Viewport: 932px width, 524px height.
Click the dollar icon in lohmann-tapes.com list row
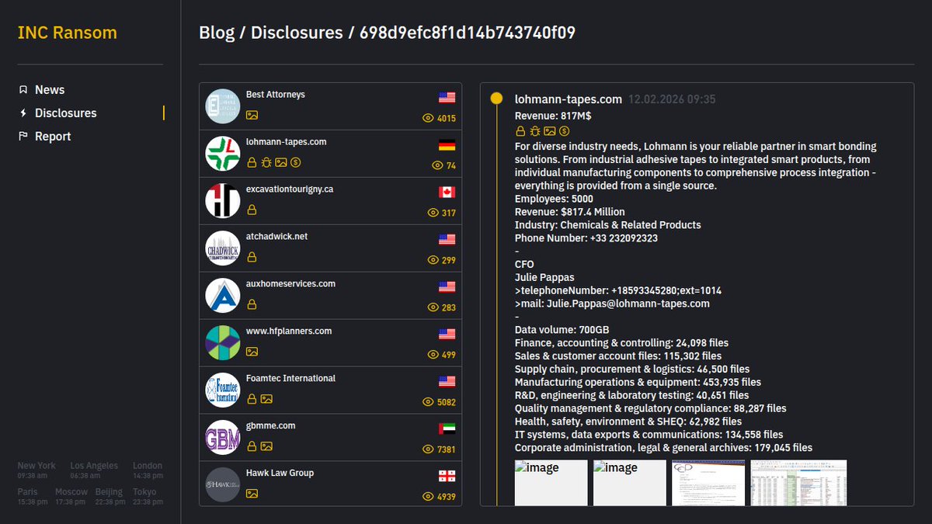click(x=296, y=162)
